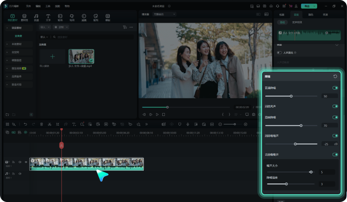The height and width of the screenshot is (202, 347).
Task: Open the 滤镜 (Filters) library icon
Action: coord(84,17)
